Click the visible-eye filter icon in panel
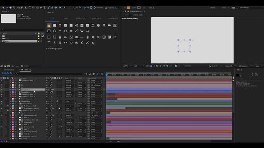The image size is (264, 148). [x=93, y=37]
